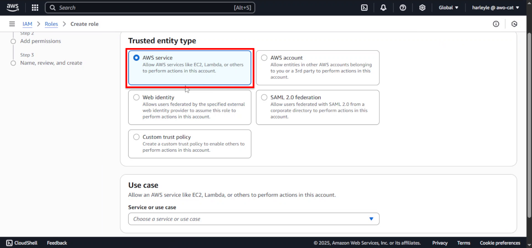This screenshot has width=532, height=248.
Task: Open Cookie preferences
Action: click(500, 243)
